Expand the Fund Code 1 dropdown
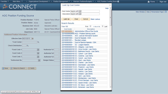The image size is (168, 94). click(38, 50)
